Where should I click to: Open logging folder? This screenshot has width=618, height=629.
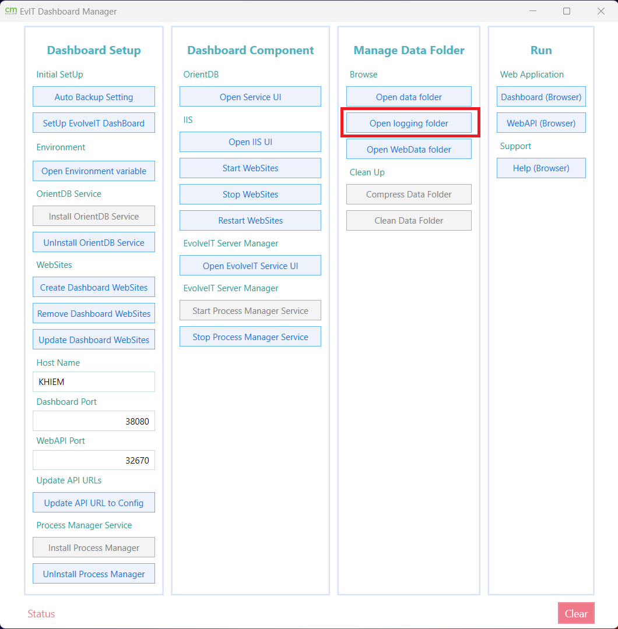(x=409, y=123)
